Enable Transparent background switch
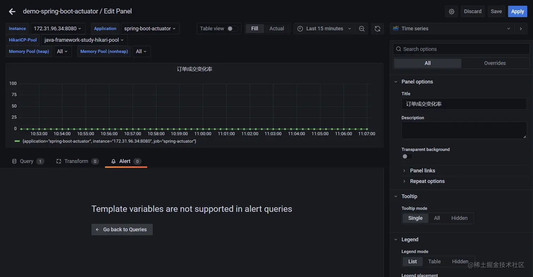The width and height of the screenshot is (533, 277). point(407,156)
